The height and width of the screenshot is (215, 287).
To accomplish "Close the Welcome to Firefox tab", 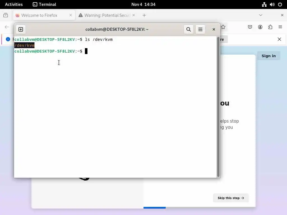I will pyautogui.click(x=71, y=15).
